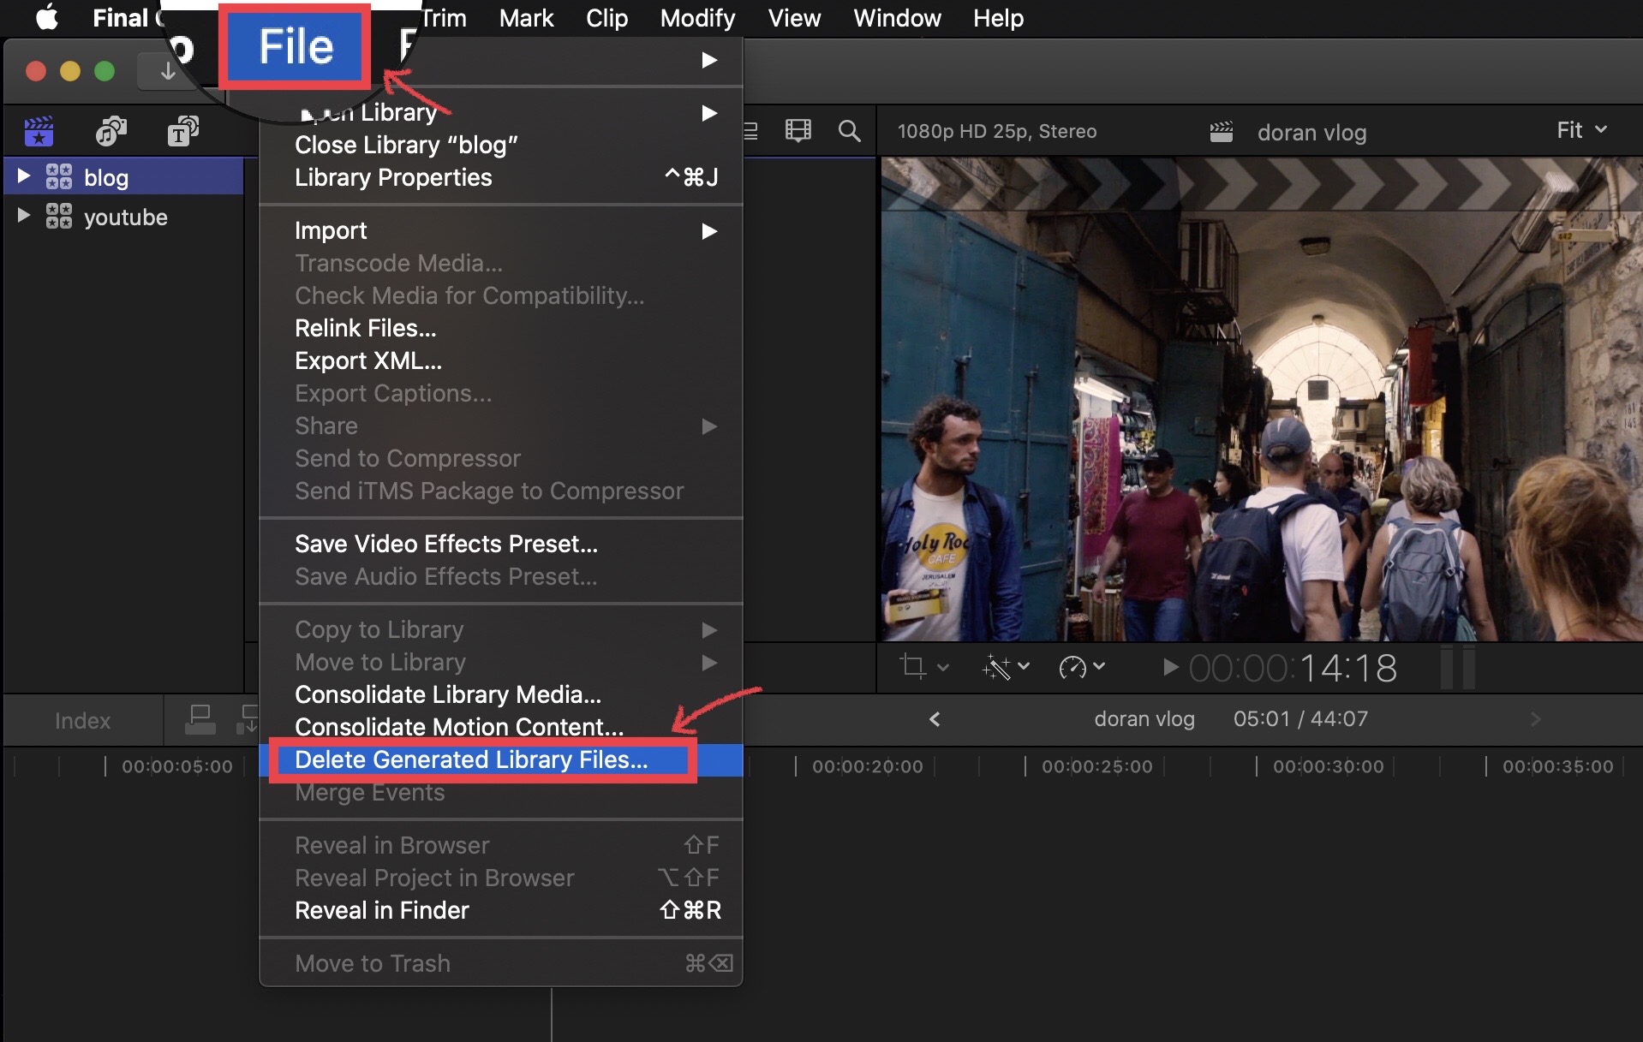The width and height of the screenshot is (1643, 1042).
Task: Open the crop tool dropdown below viewer
Action: [x=923, y=666]
